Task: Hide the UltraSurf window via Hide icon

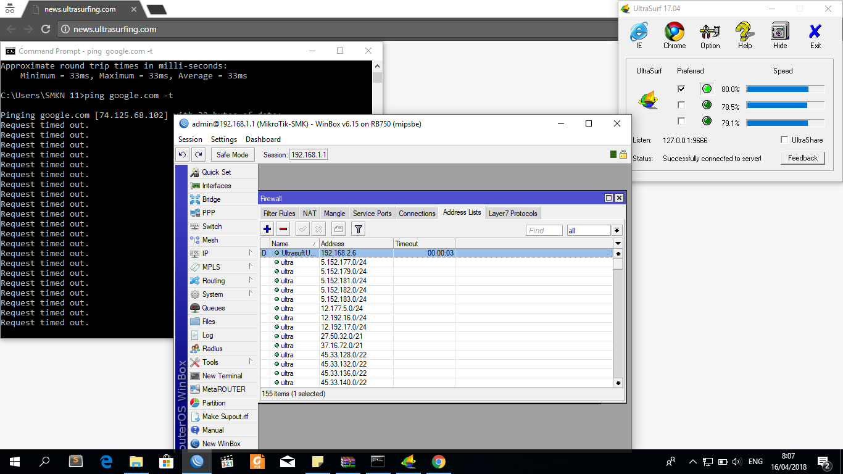Action: pos(780,35)
